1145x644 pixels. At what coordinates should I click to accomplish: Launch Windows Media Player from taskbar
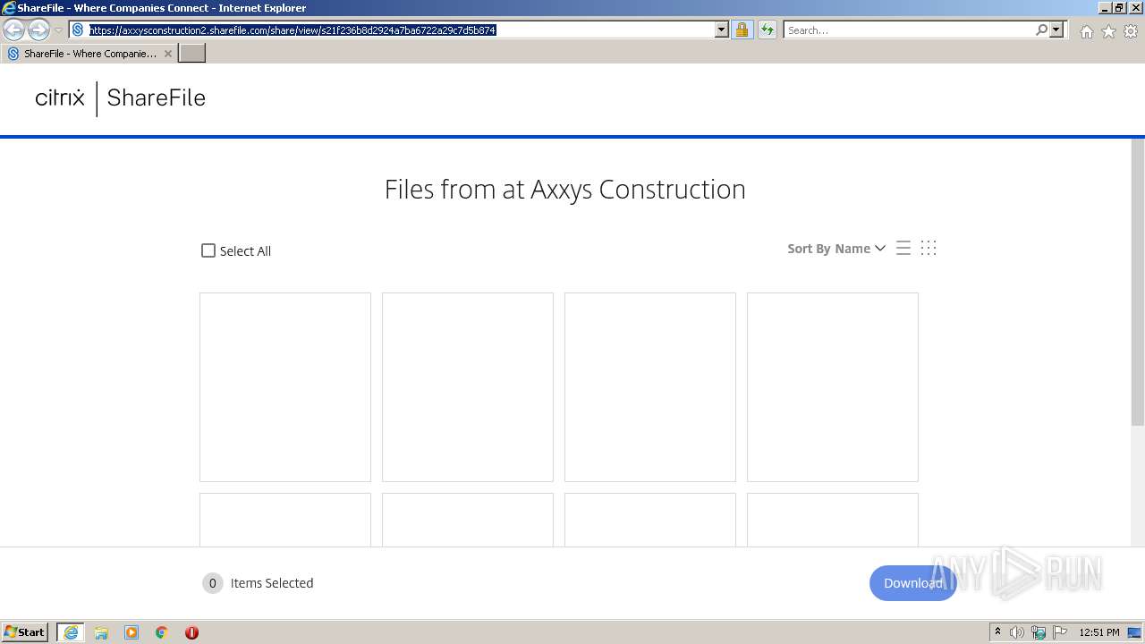(x=131, y=632)
